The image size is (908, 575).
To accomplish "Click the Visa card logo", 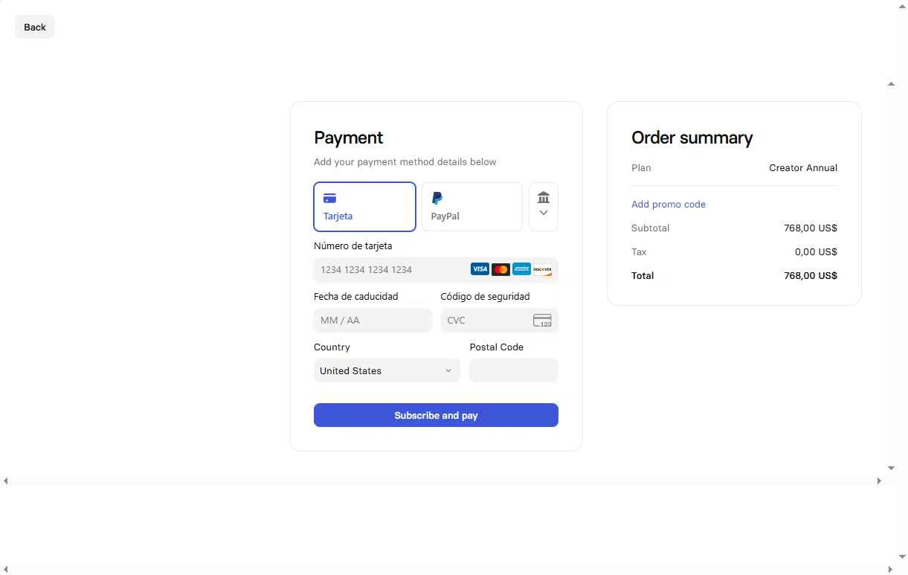I will pyautogui.click(x=480, y=269).
